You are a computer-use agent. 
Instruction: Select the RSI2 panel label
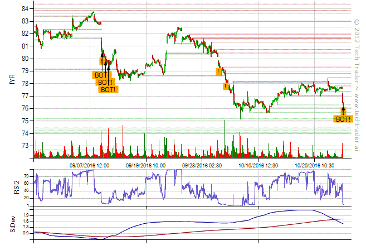[12, 187]
